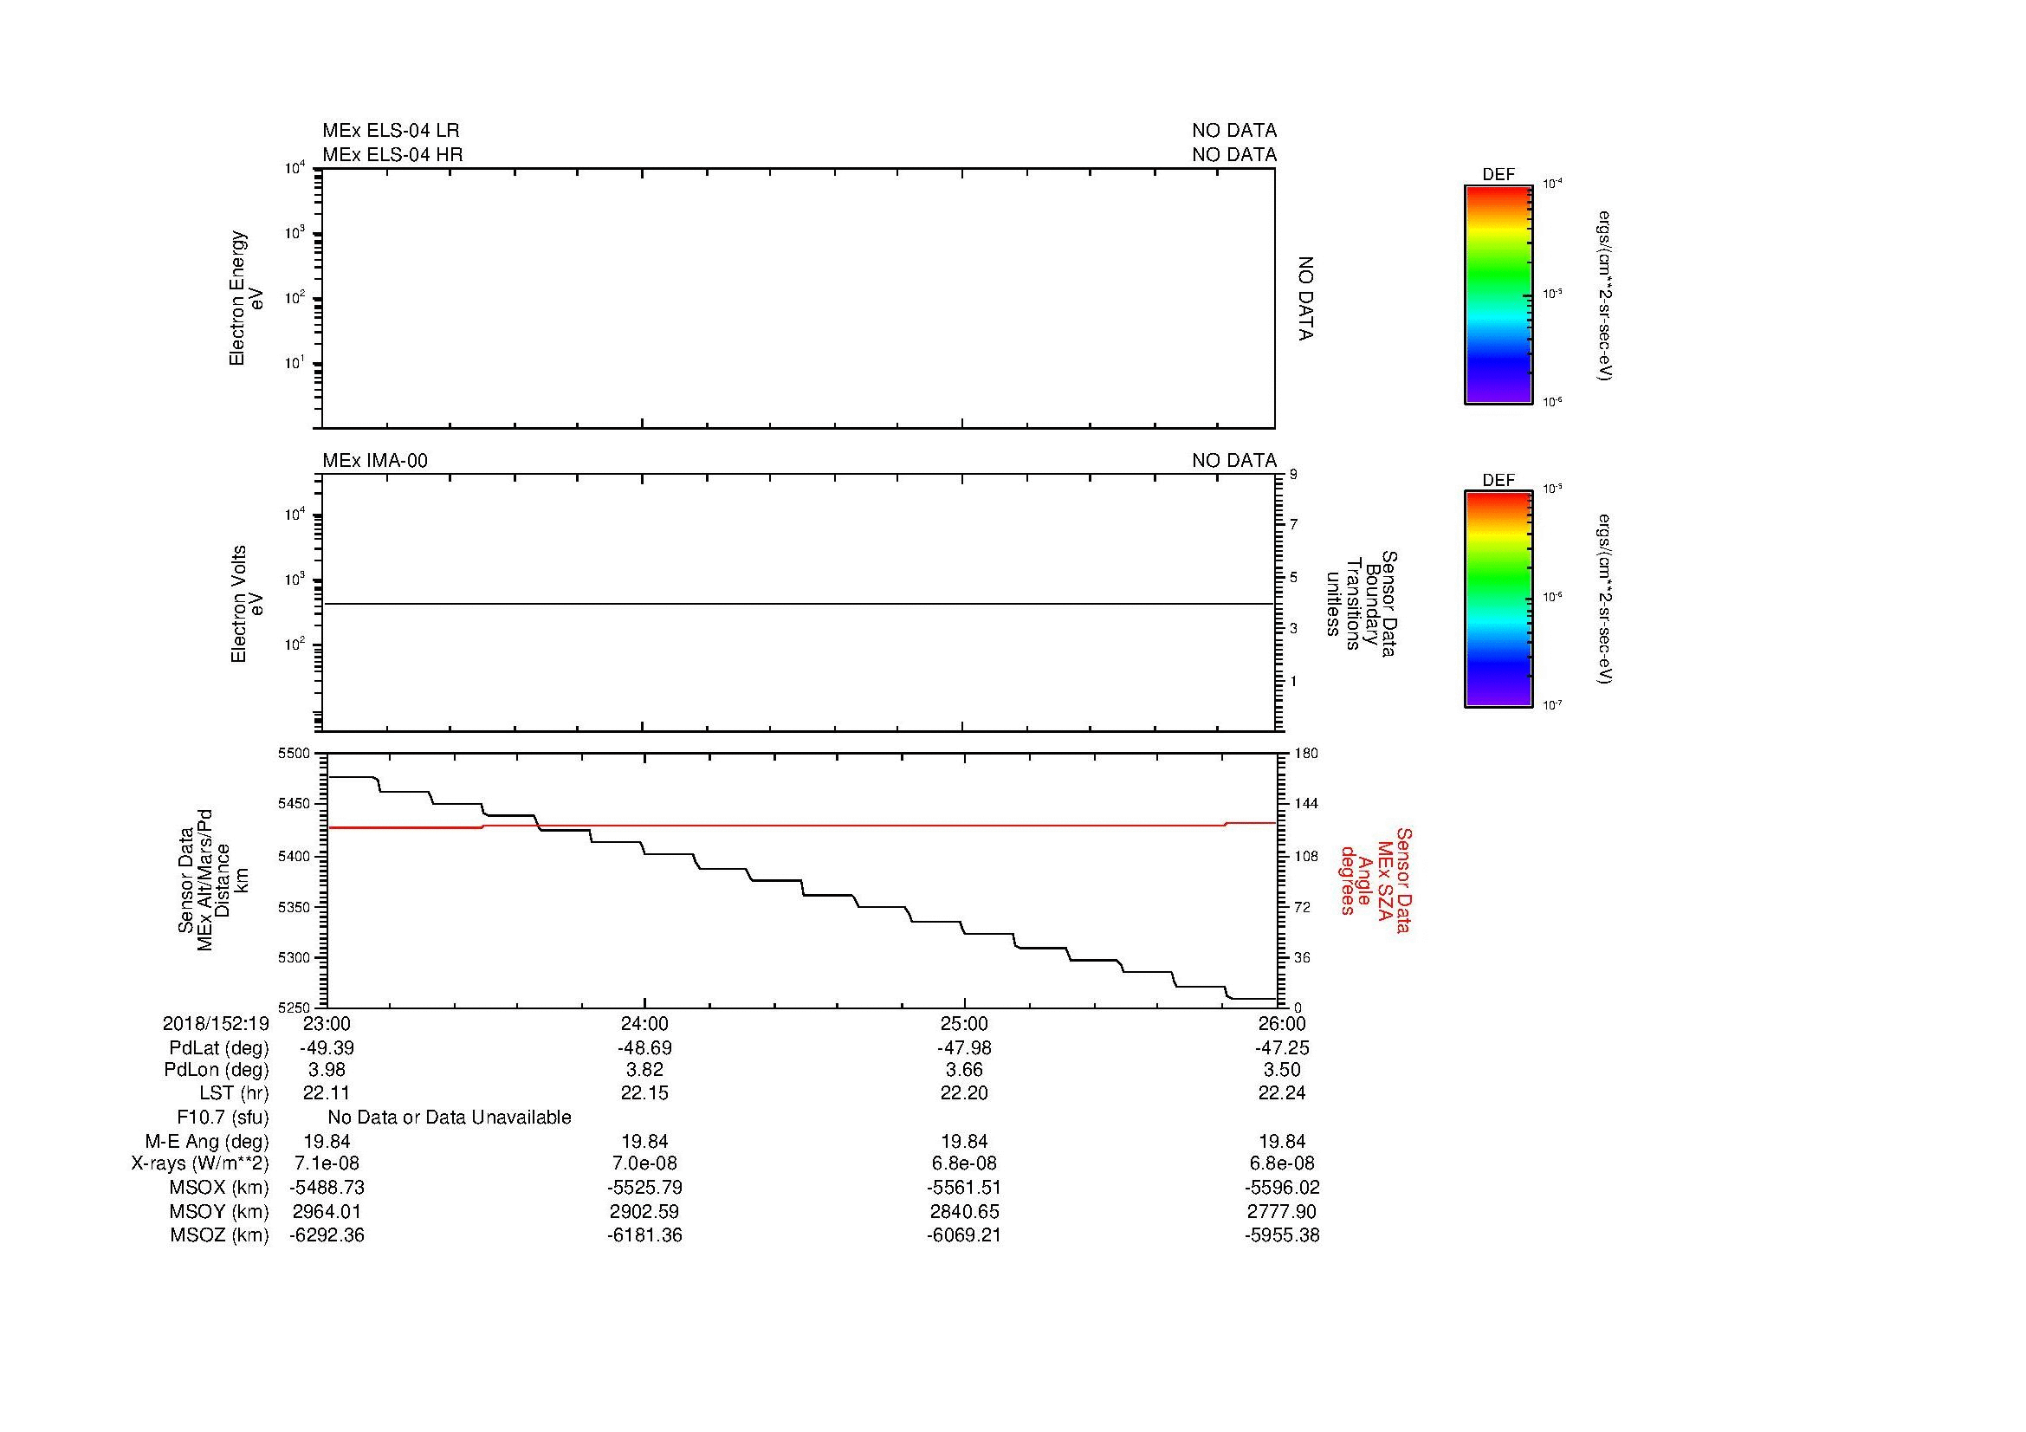Click the '24:00' time tick label

click(645, 1023)
